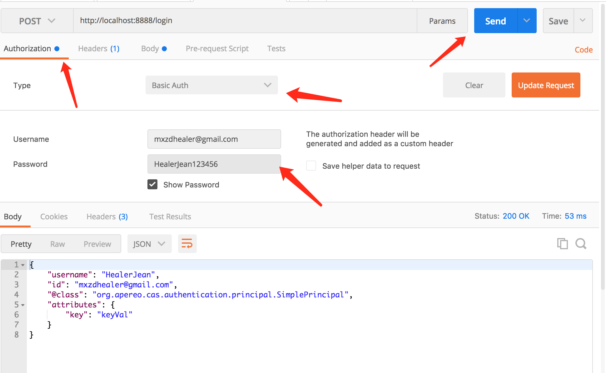Collapse the attributes fold arrow on line 5
The width and height of the screenshot is (606, 373).
point(23,305)
